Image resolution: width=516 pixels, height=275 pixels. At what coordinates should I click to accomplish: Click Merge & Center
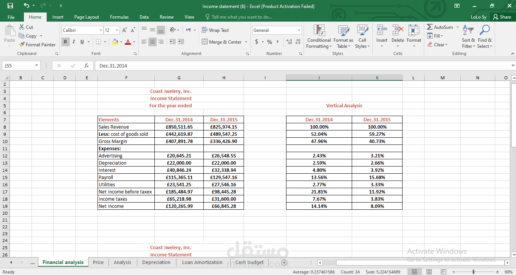click(x=222, y=42)
